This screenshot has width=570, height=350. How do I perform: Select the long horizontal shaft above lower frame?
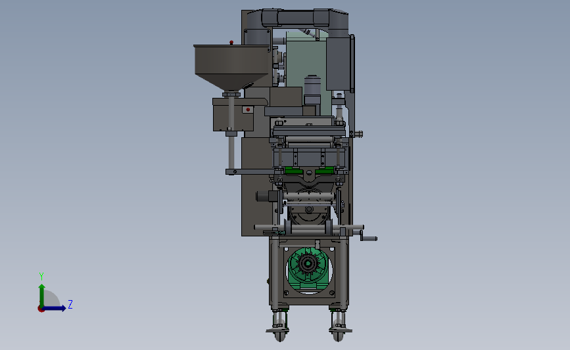(x=309, y=227)
